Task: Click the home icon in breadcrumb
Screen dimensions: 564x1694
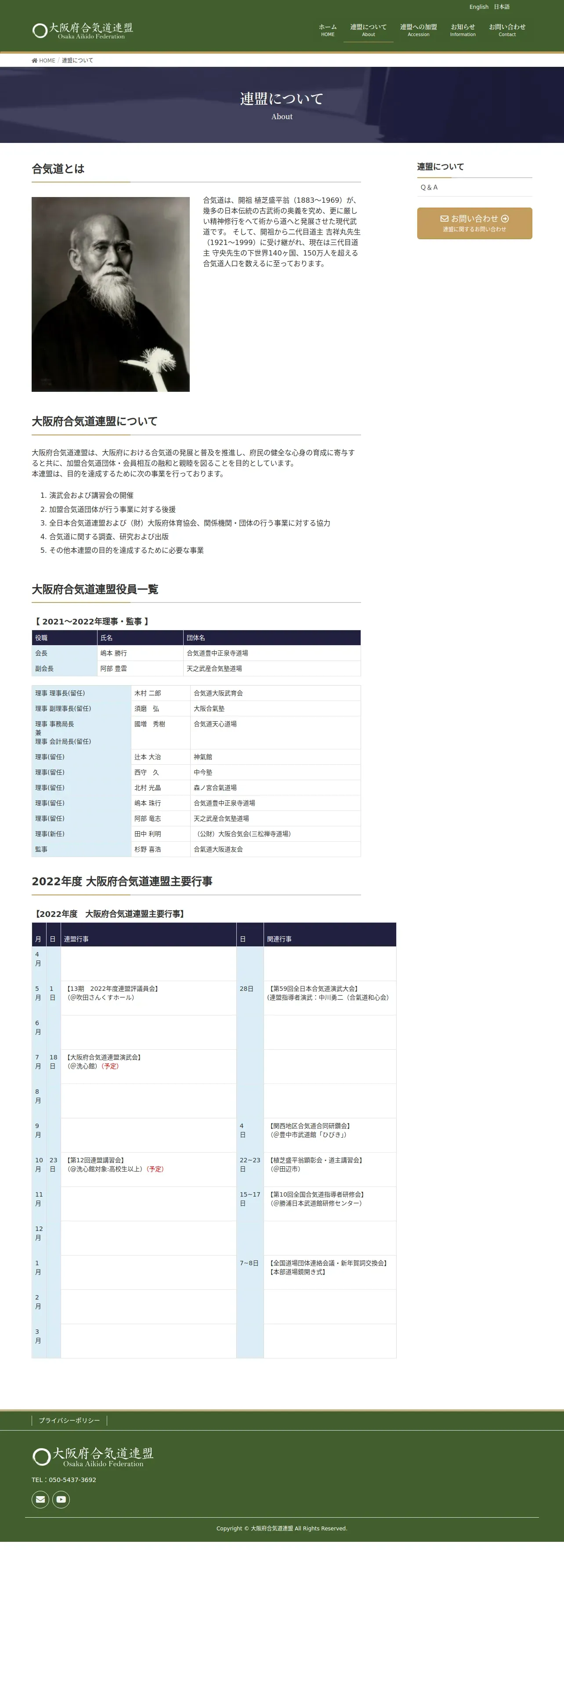Action: (x=35, y=61)
